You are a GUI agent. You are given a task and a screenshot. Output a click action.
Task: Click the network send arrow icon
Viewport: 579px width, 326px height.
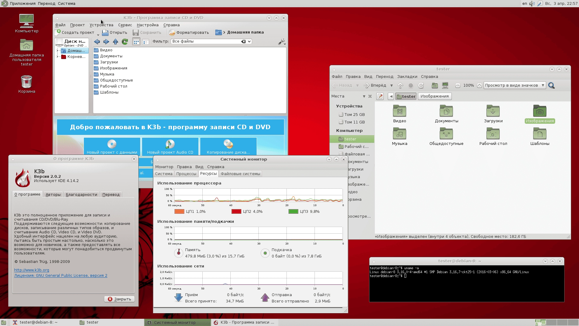265,298
